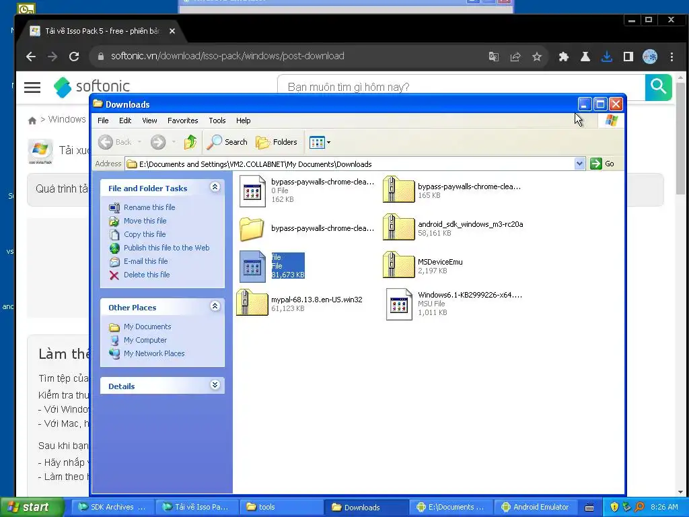The image size is (689, 517).
Task: Open softonic hamburger menu
Action: (32, 87)
